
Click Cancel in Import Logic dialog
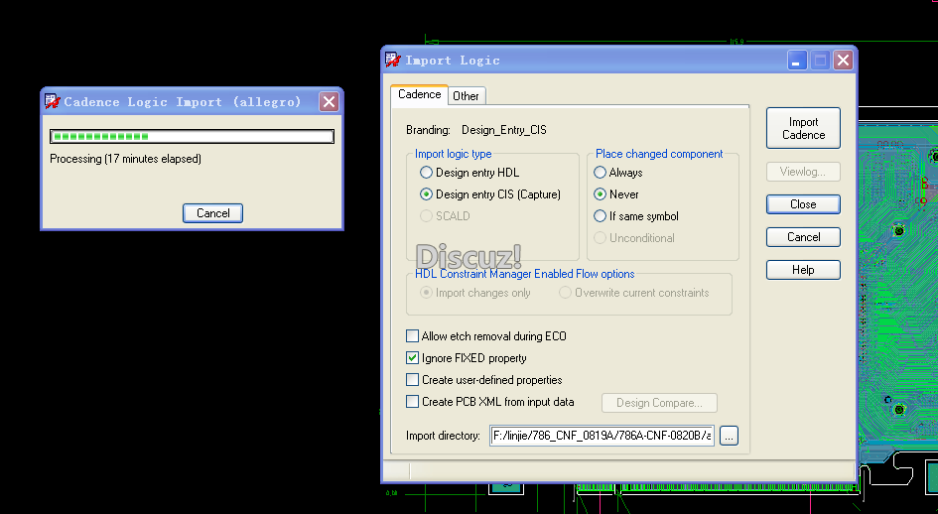803,237
